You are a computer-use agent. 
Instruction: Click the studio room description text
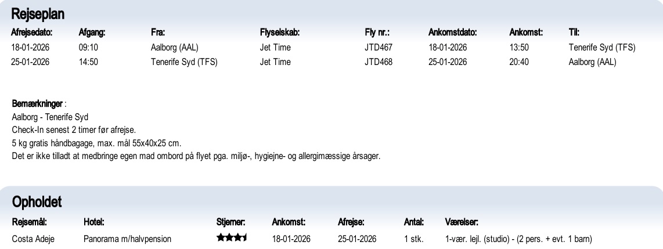(518, 239)
